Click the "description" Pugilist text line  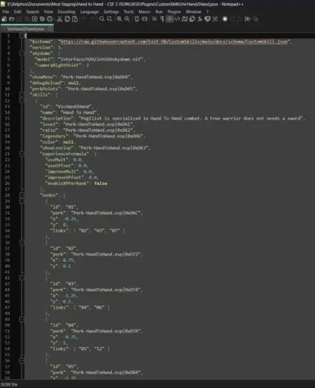coord(173,119)
